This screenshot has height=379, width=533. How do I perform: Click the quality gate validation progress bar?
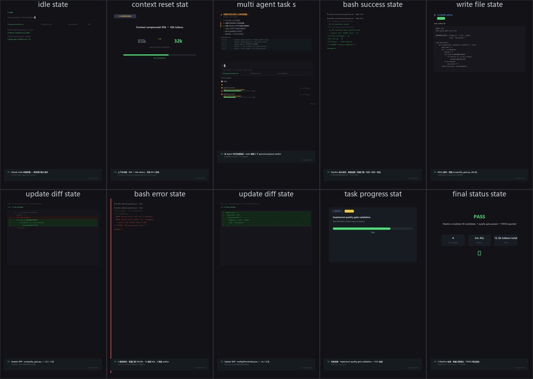coord(373,229)
